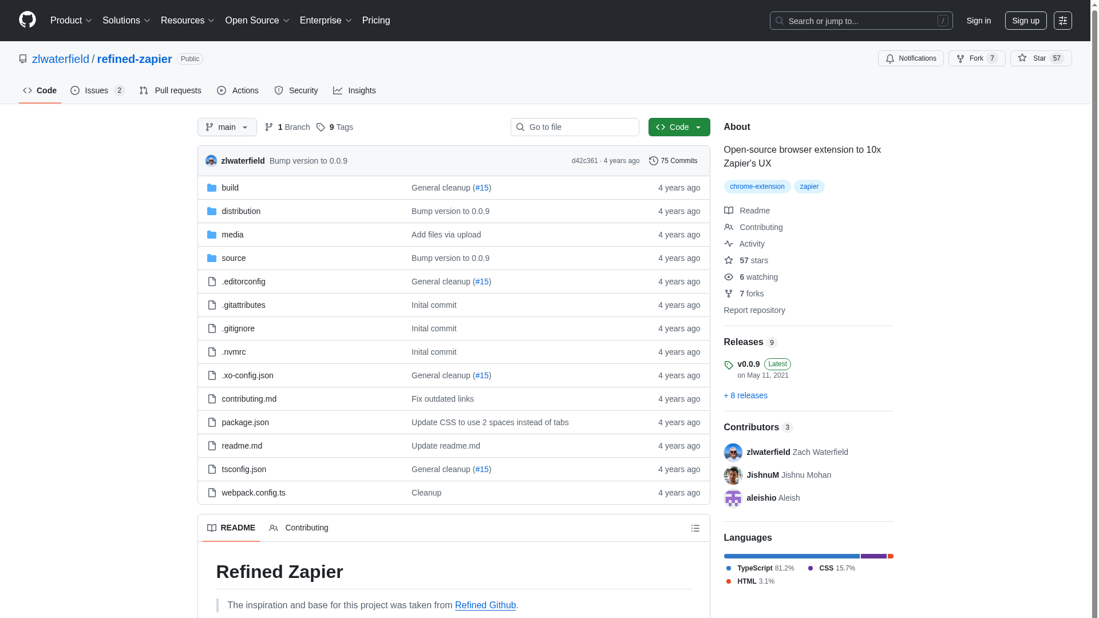The height and width of the screenshot is (618, 1099).
Task: Click JishnuM contributor avatar
Action: 733,475
